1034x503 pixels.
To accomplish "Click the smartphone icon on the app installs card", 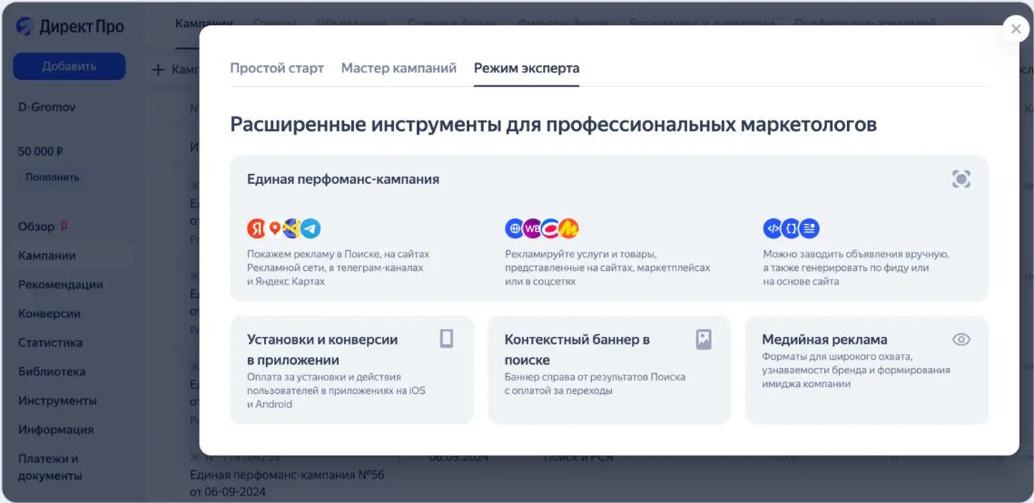I will click(447, 339).
